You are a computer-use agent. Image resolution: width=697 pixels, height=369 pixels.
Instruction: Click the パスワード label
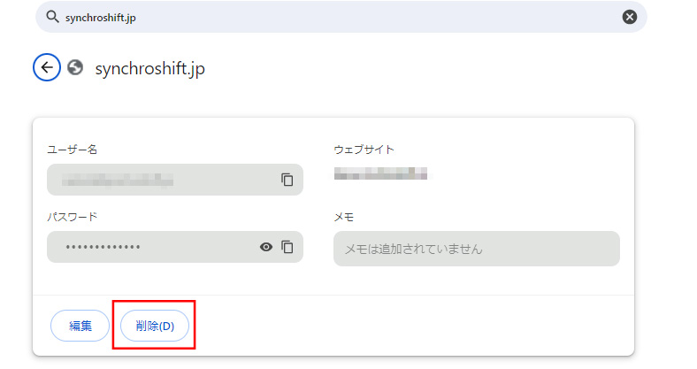pos(72,217)
